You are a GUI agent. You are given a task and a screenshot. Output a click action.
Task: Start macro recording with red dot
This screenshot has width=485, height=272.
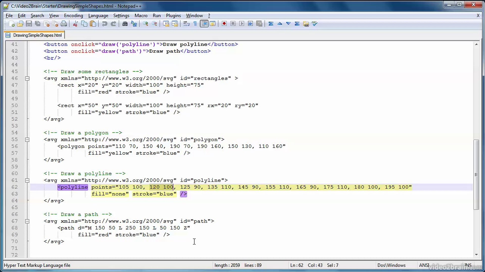click(x=224, y=24)
